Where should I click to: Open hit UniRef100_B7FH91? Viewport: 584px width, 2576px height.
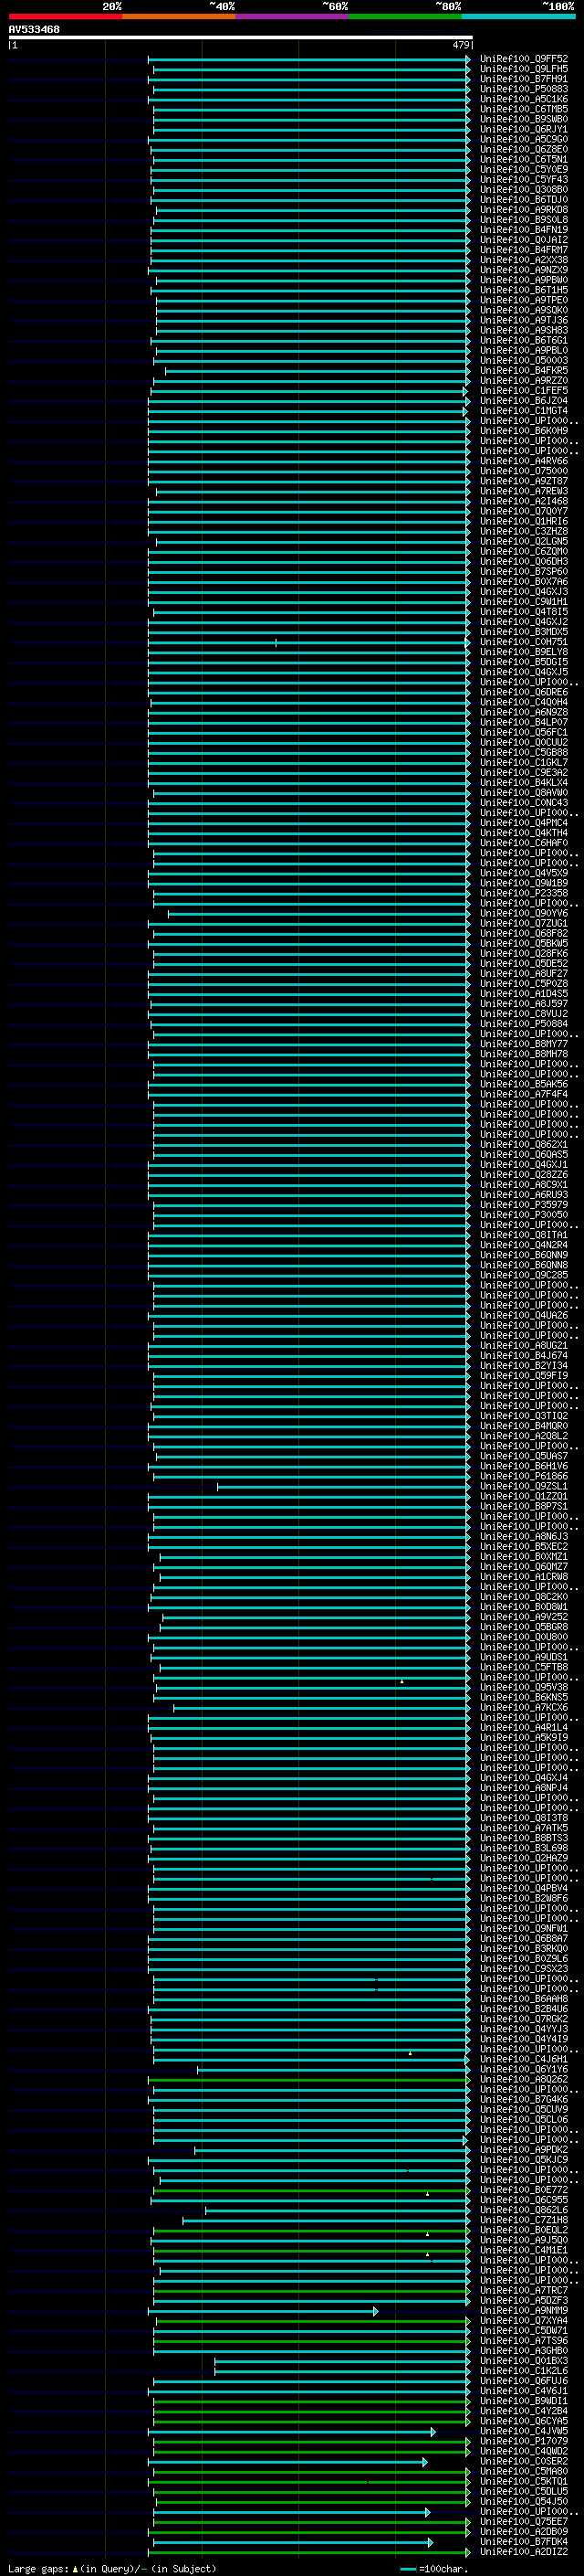point(524,79)
